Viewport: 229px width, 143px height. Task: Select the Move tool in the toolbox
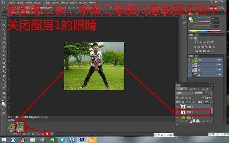pos(4,17)
